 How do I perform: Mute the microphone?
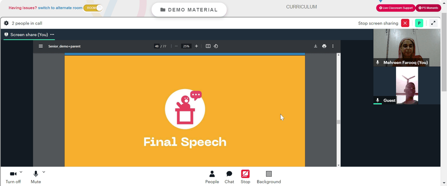(36, 178)
